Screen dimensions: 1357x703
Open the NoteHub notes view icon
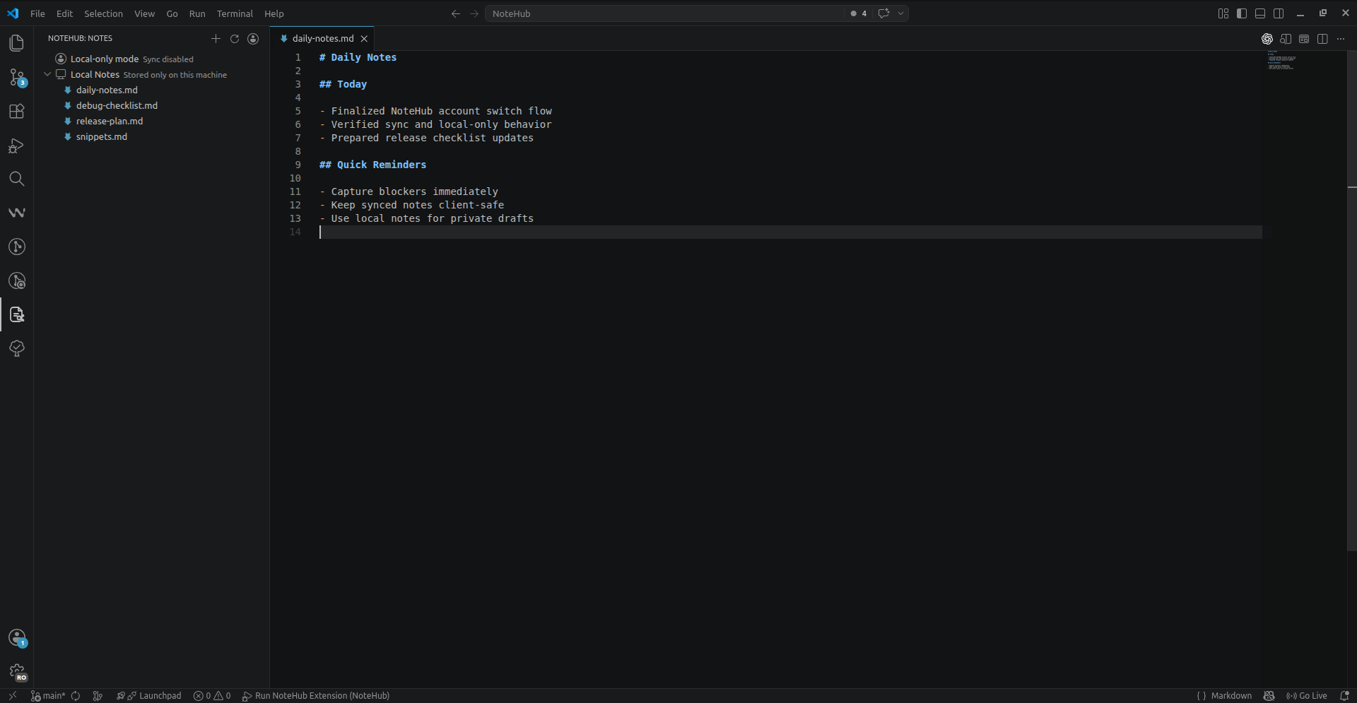coord(17,314)
